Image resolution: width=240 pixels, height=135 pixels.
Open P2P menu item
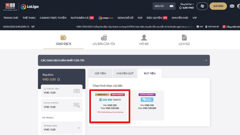point(140,18)
